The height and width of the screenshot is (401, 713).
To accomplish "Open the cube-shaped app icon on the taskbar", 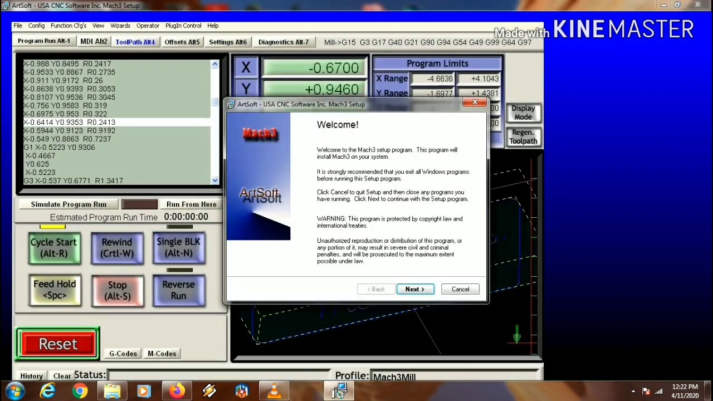I will 242,392.
